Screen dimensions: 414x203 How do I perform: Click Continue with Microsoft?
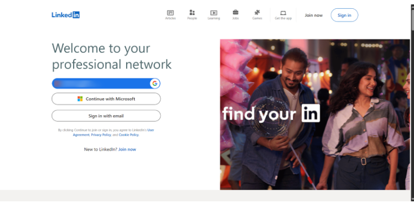click(106, 99)
